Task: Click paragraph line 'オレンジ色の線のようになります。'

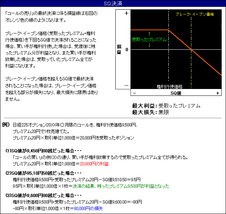Action: click(35, 20)
